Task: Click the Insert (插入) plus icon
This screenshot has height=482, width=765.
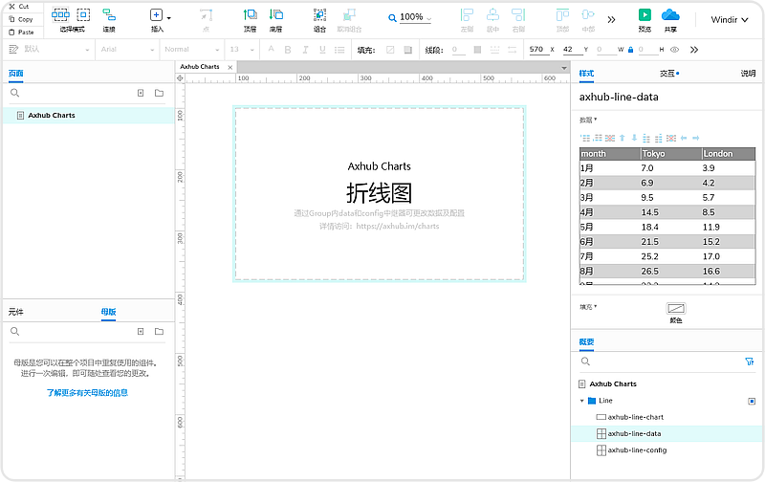Action: tap(156, 15)
